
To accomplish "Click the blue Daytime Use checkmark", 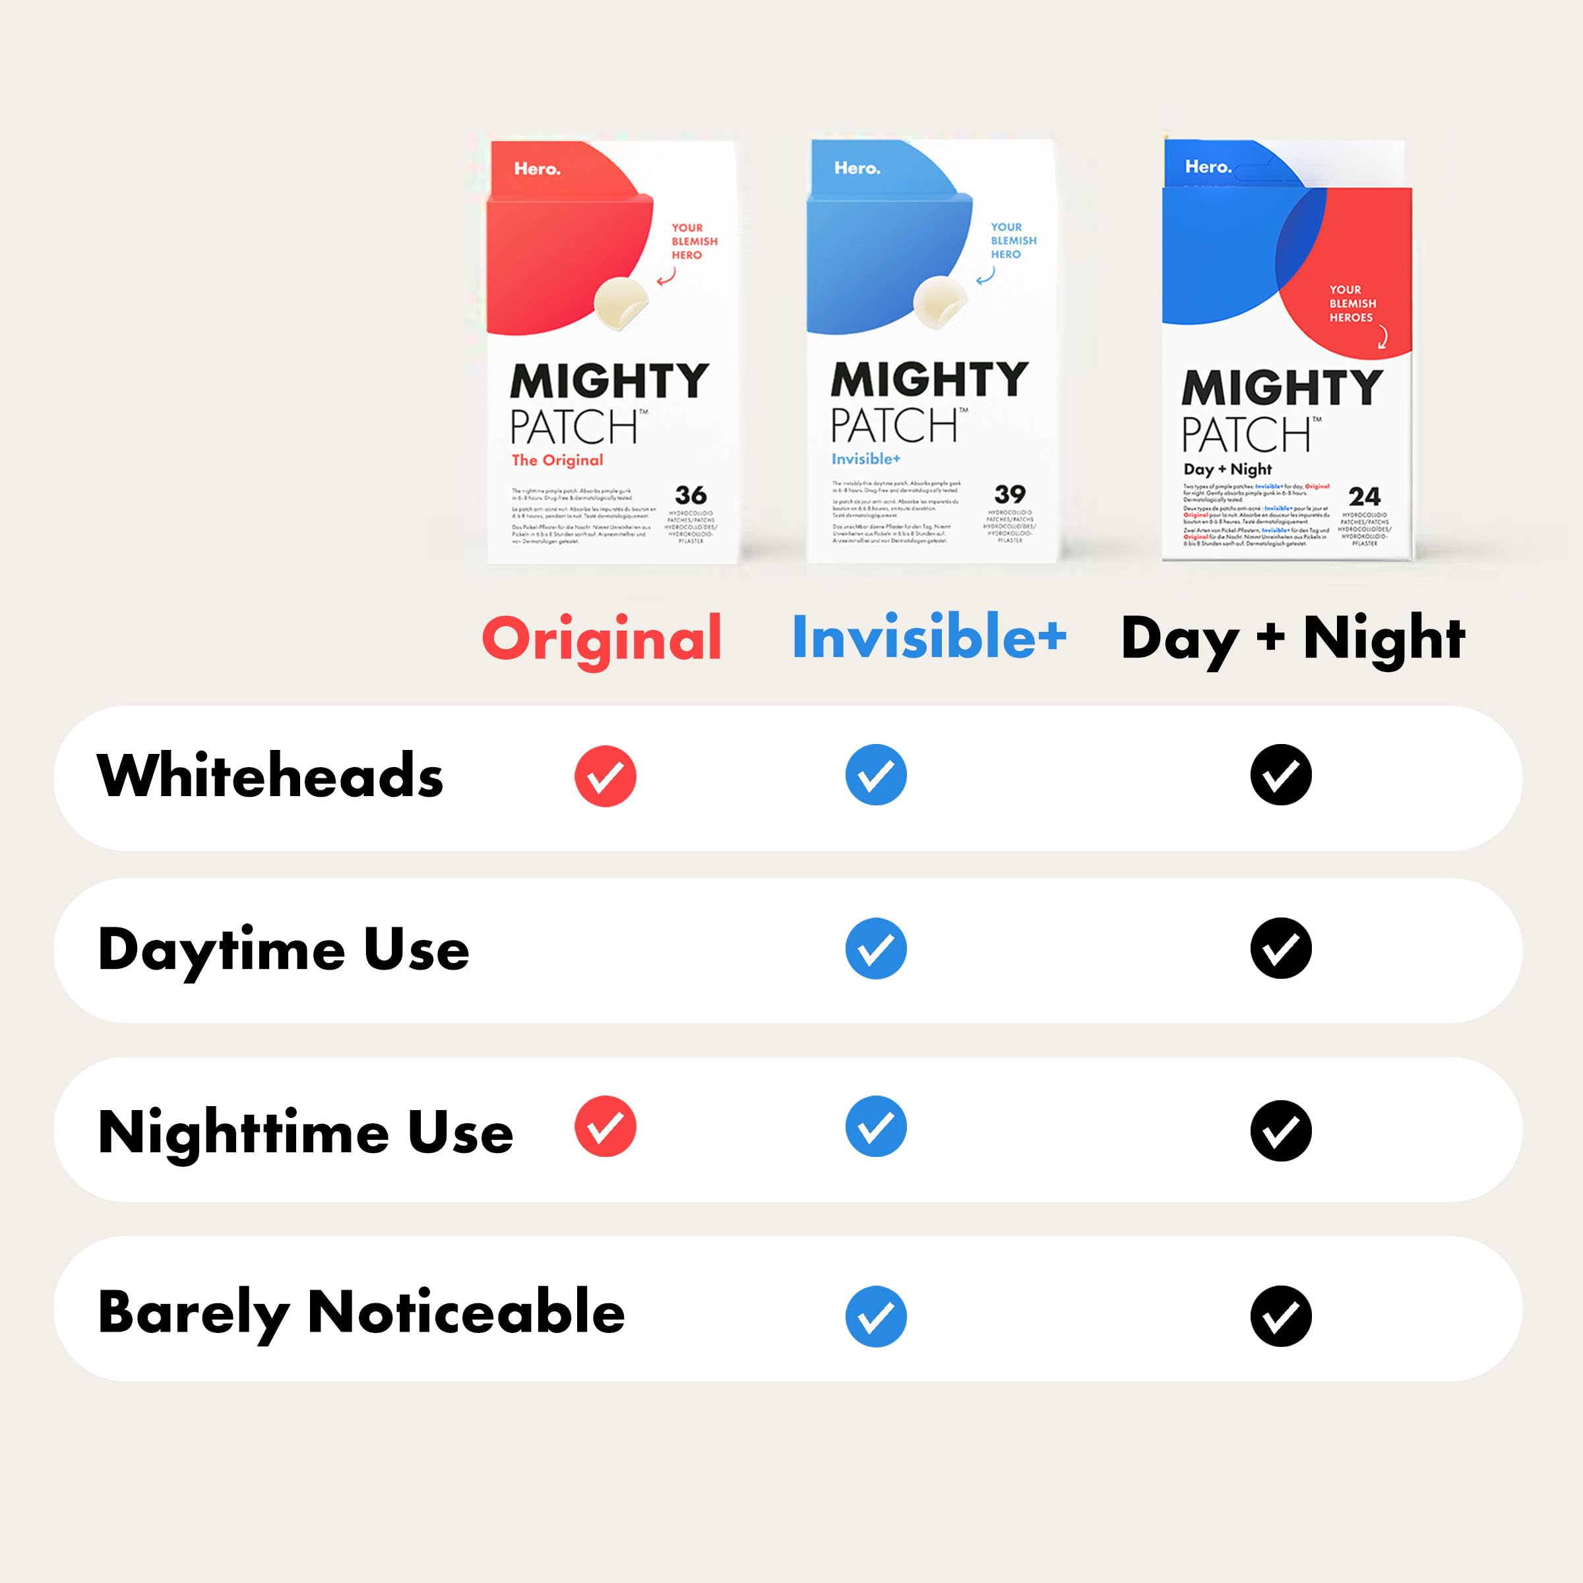I will point(876,948).
